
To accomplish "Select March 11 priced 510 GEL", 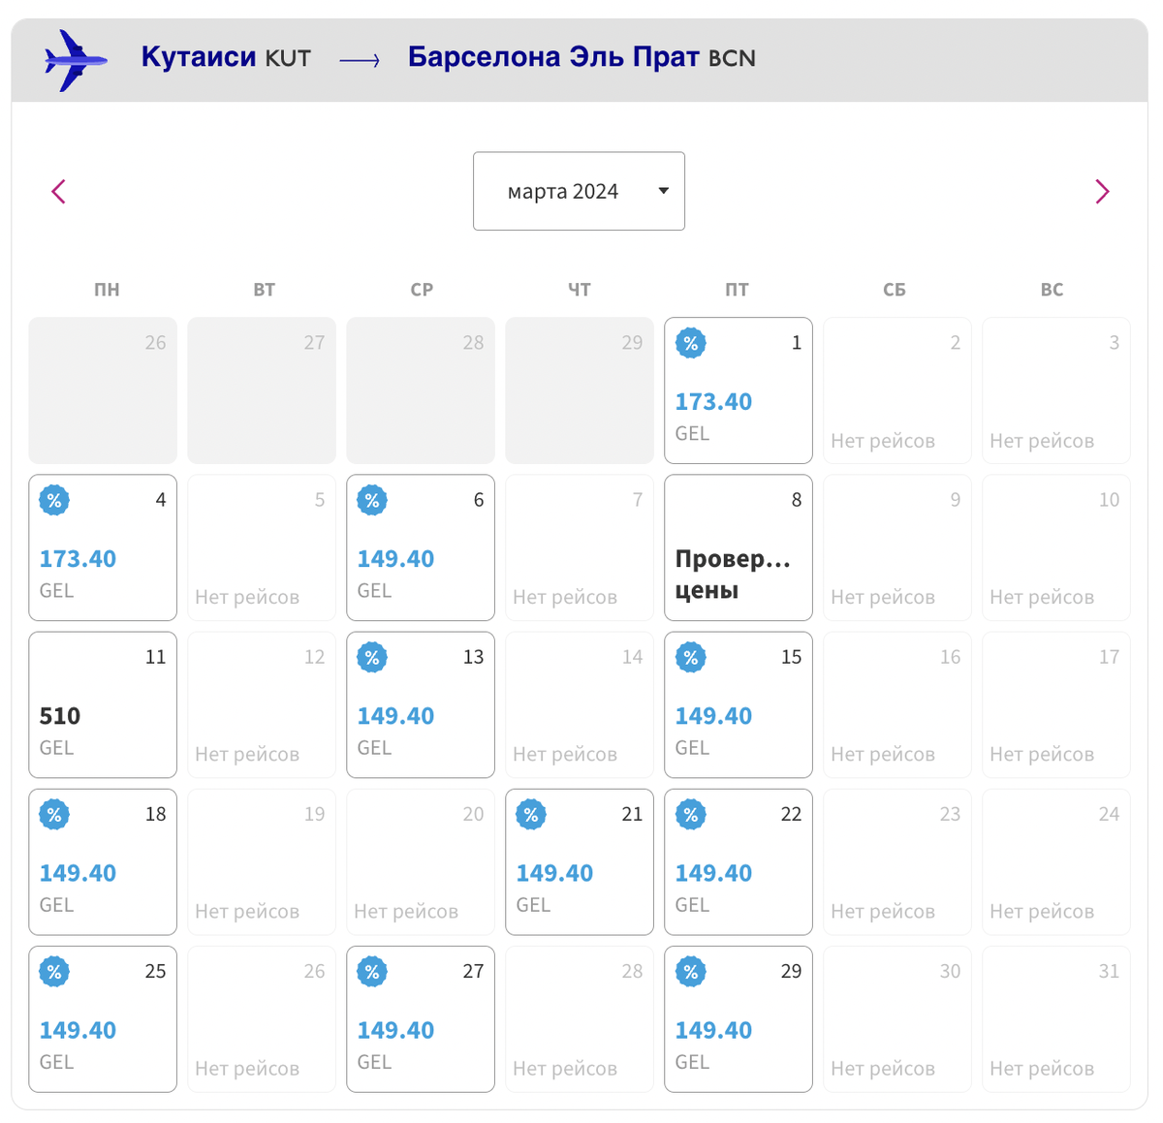I will [103, 704].
